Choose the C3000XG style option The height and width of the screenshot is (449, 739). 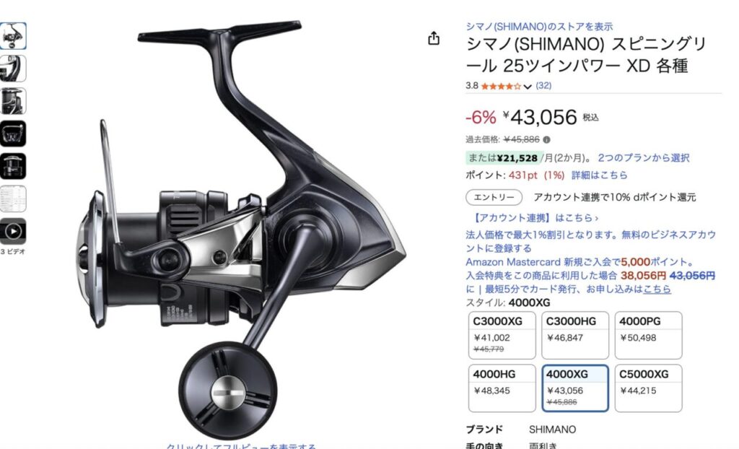pos(502,336)
